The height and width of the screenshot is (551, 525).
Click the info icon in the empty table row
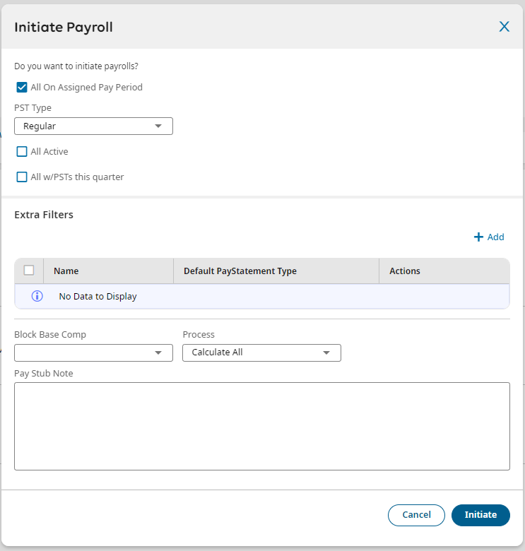coord(37,296)
